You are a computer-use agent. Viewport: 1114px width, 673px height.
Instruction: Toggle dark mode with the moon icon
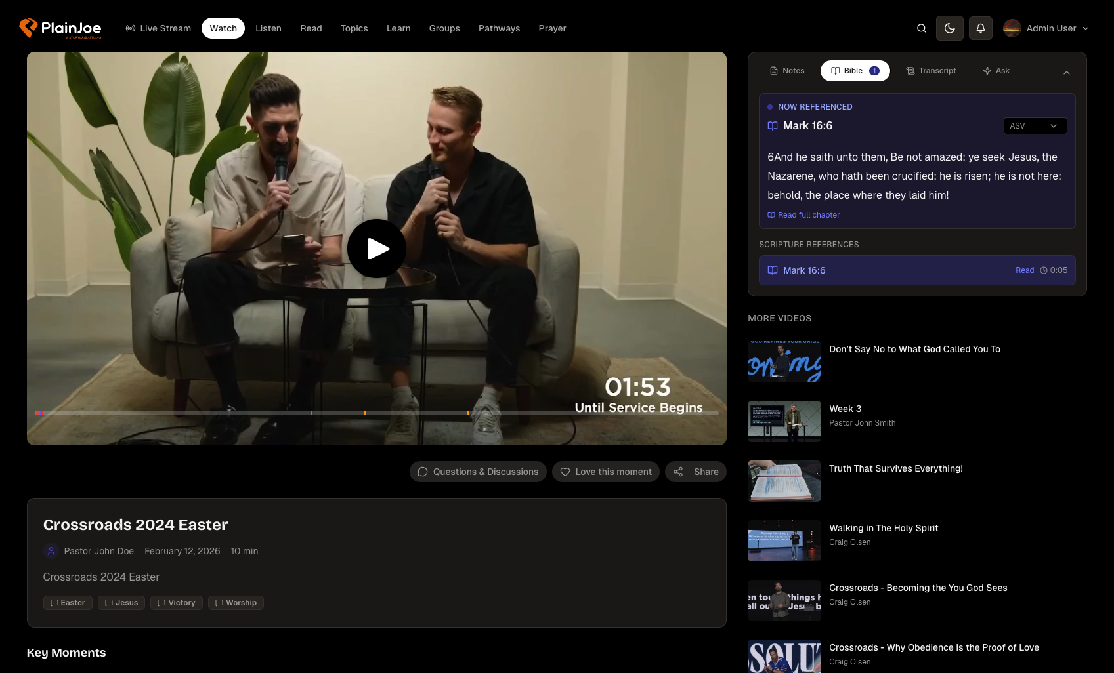point(949,28)
